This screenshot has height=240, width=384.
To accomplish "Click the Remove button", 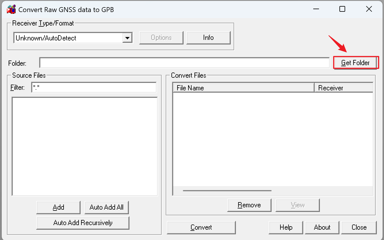I will point(249,205).
